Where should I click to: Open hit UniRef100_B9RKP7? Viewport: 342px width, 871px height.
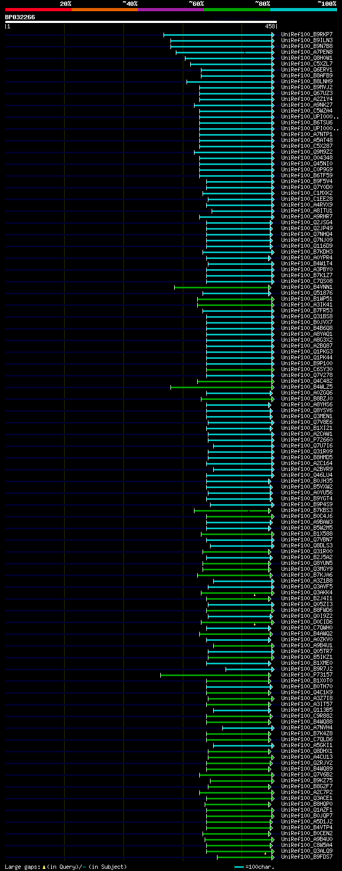(x=307, y=34)
